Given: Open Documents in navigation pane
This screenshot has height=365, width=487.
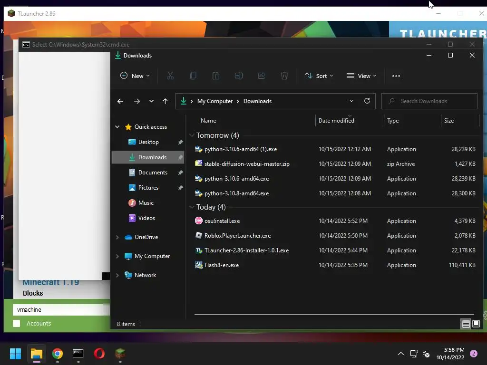Looking at the screenshot, I should click(153, 173).
